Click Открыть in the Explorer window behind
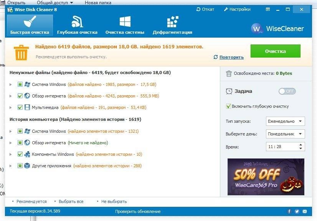Screen dimensions: 317x221 (x=16, y=3)
